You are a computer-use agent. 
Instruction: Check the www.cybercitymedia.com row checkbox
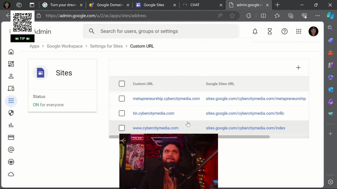coord(122,128)
